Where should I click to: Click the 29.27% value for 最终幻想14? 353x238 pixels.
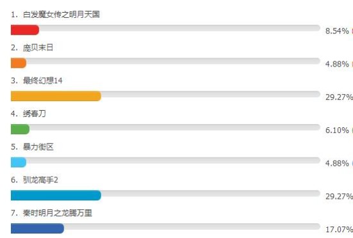click(339, 97)
